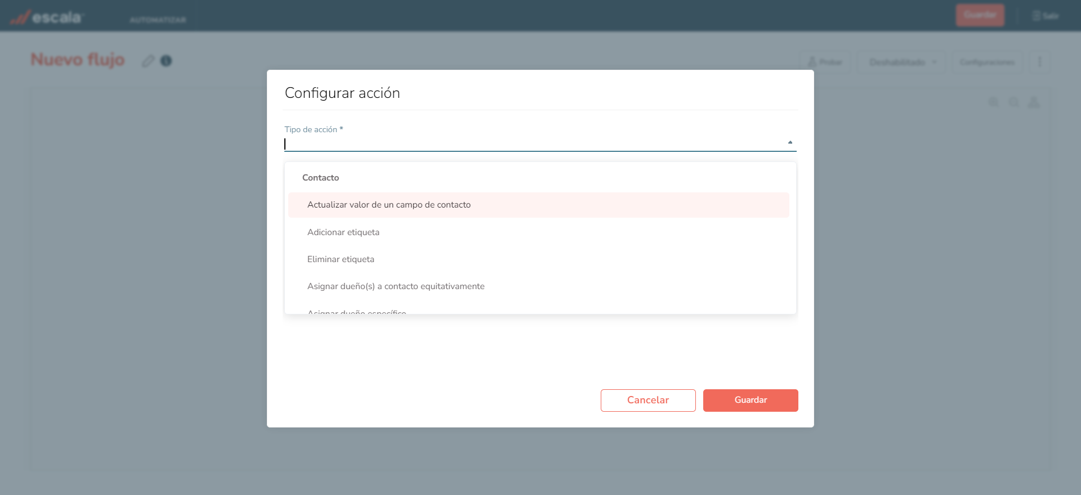Click the rightmost icon on the canvas toolbar
The image size is (1081, 495).
[x=1034, y=102]
